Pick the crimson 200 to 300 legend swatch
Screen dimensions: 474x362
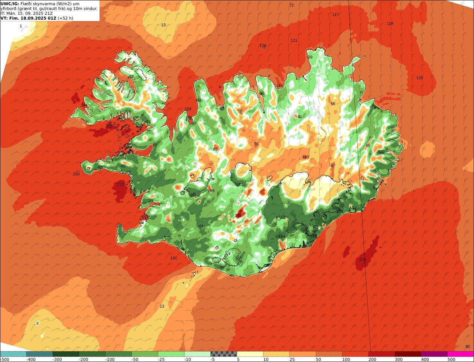click(x=382, y=354)
